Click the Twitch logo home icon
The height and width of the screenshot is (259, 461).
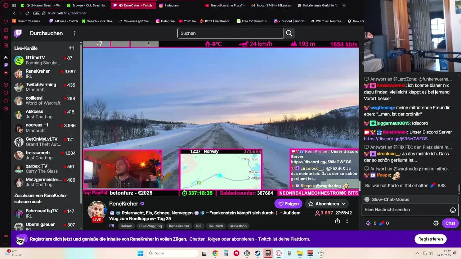18,33
